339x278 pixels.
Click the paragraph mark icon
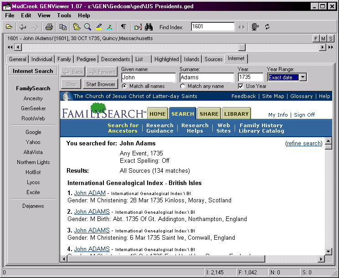(123, 27)
